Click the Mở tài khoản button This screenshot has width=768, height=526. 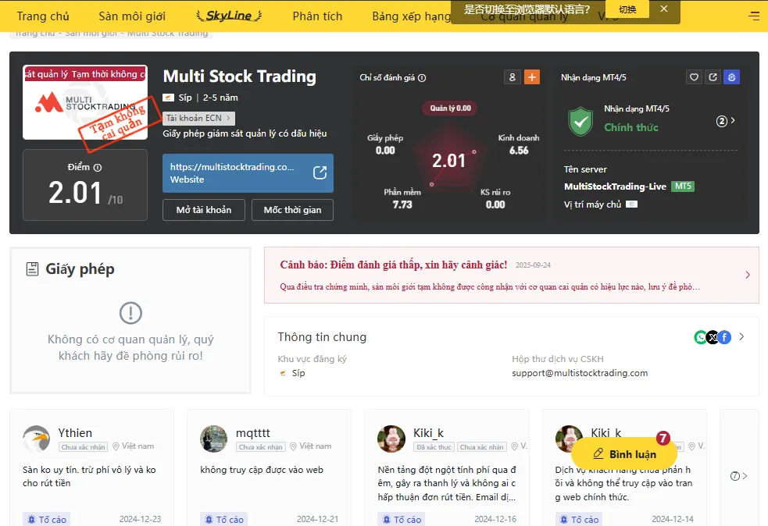click(x=204, y=210)
